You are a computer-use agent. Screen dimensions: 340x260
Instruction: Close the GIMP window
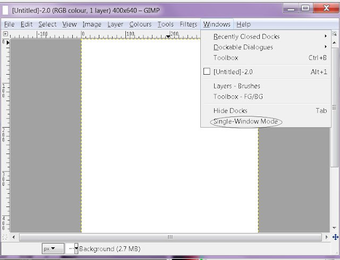[x=326, y=8]
